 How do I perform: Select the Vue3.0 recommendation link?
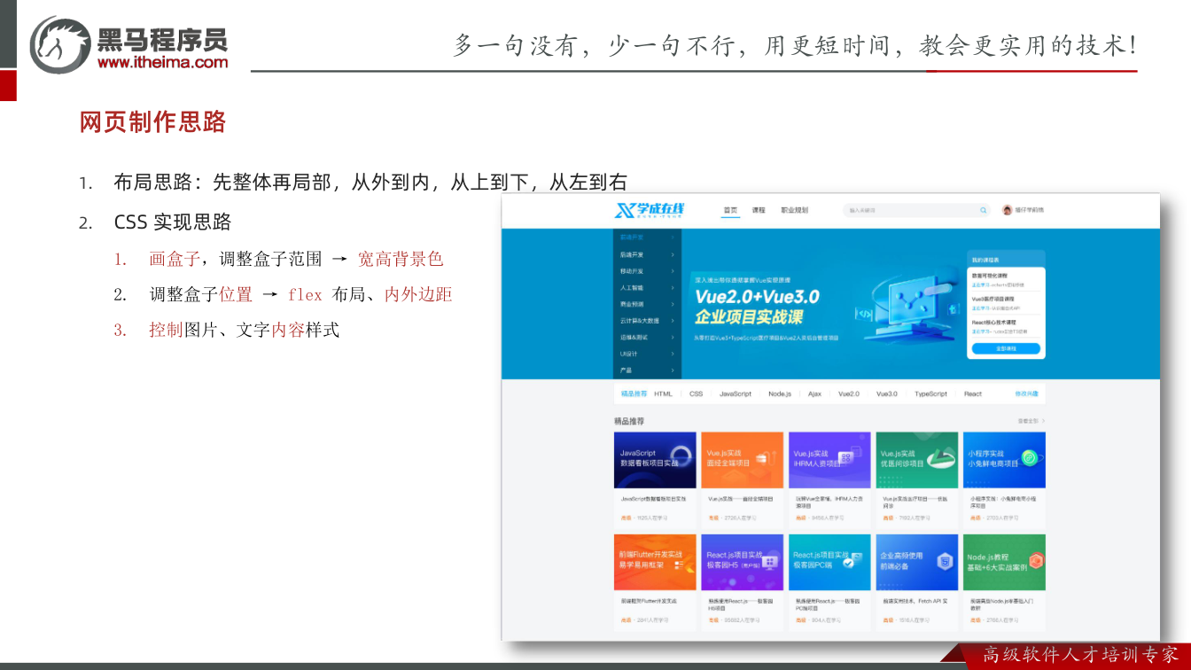click(887, 393)
